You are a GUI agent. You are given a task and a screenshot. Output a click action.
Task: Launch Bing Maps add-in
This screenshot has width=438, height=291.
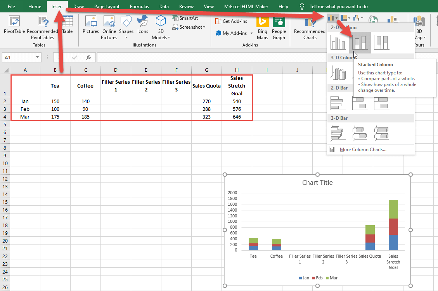coord(262,28)
